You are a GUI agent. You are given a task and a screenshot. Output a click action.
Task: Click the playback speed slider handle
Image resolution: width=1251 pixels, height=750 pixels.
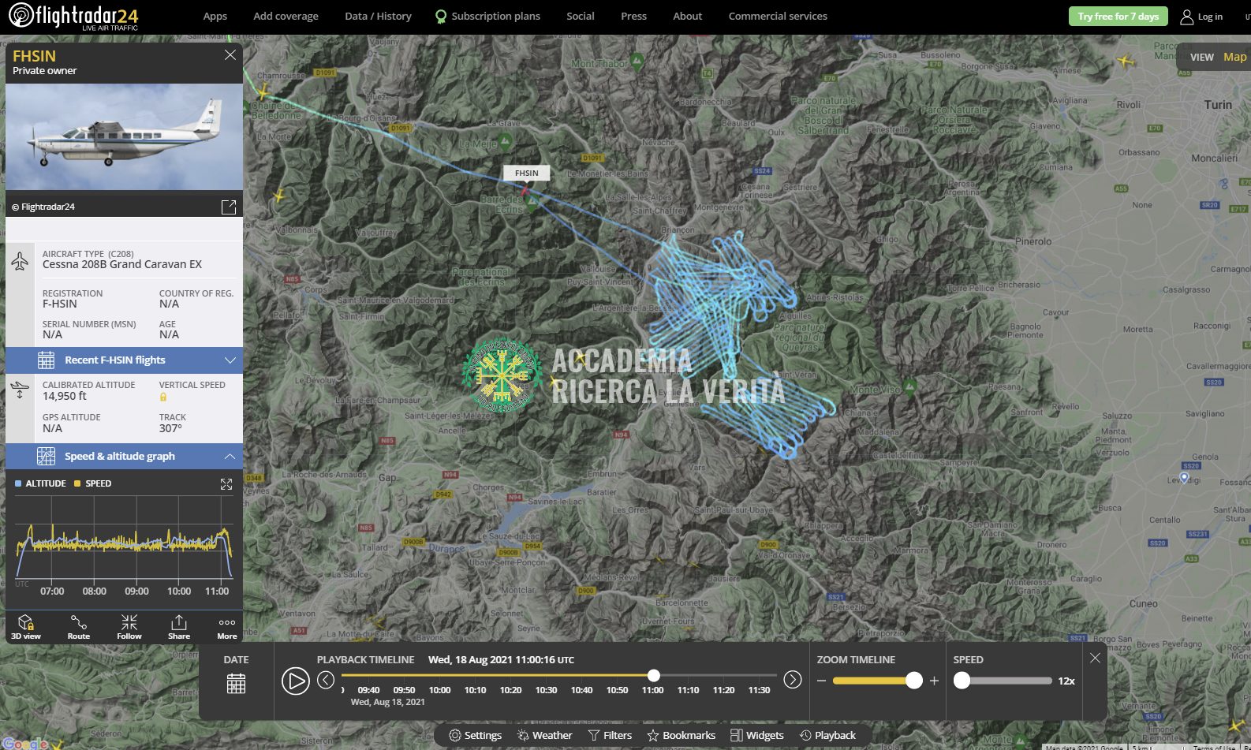coord(962,681)
